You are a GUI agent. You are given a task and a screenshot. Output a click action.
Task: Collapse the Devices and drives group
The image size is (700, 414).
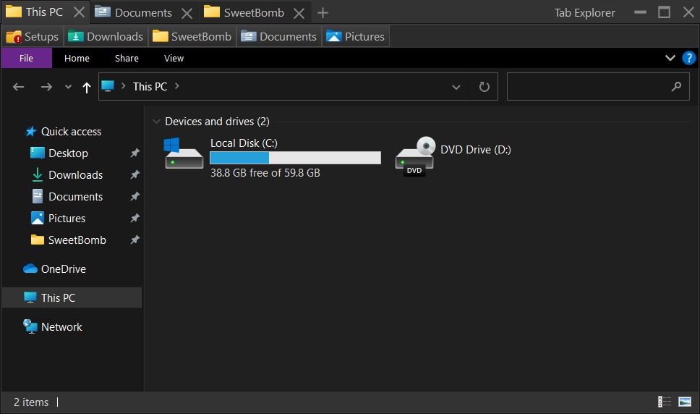(155, 122)
